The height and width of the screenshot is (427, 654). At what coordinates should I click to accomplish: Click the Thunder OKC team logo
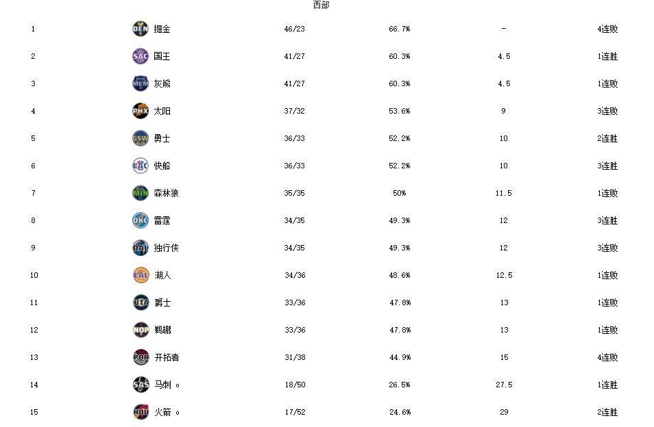click(140, 220)
